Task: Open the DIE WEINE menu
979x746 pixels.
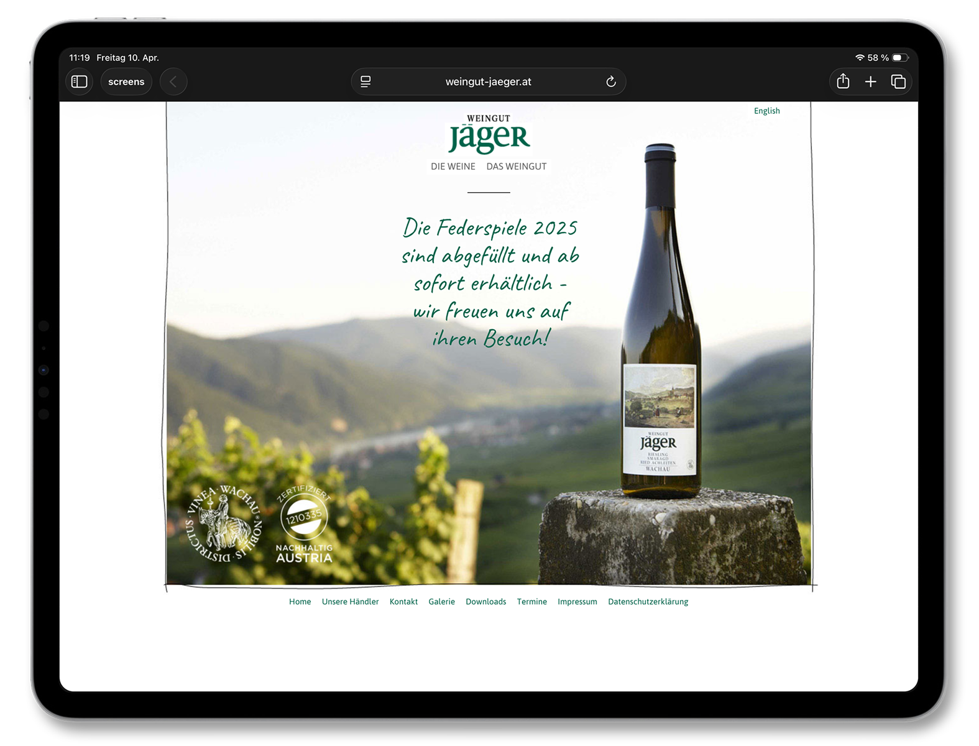Action: pyautogui.click(x=453, y=167)
